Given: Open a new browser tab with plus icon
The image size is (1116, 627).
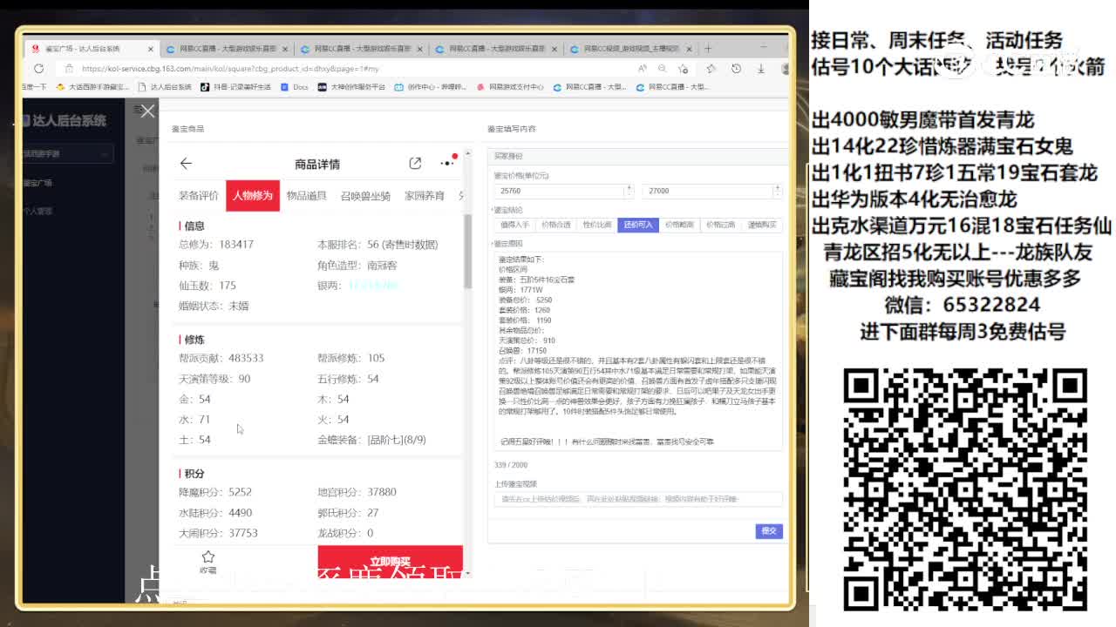Looking at the screenshot, I should 708,48.
